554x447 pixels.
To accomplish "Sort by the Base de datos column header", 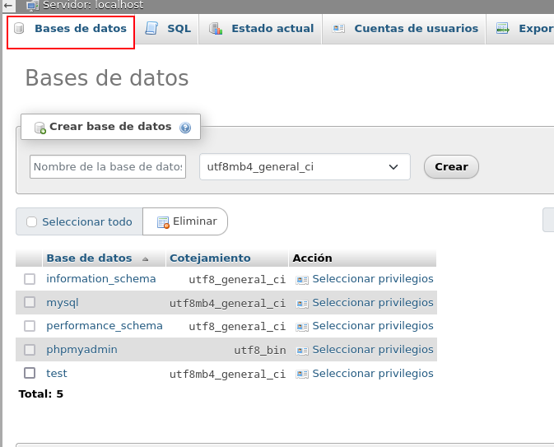I will click(89, 258).
